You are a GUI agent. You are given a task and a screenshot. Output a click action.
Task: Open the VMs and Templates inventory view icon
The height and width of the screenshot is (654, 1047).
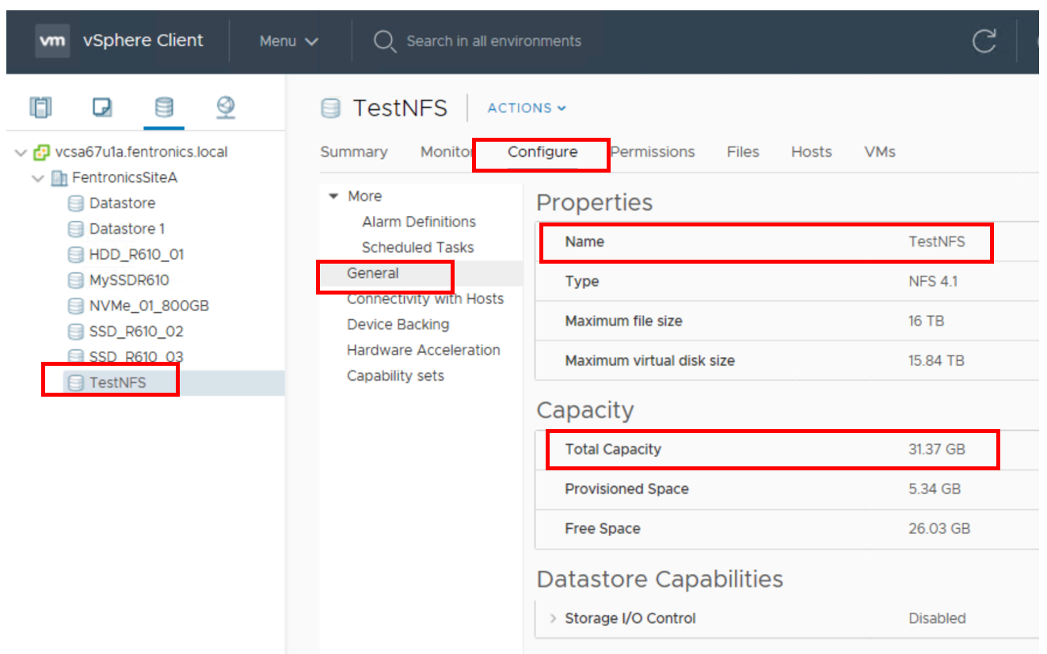pos(102,107)
